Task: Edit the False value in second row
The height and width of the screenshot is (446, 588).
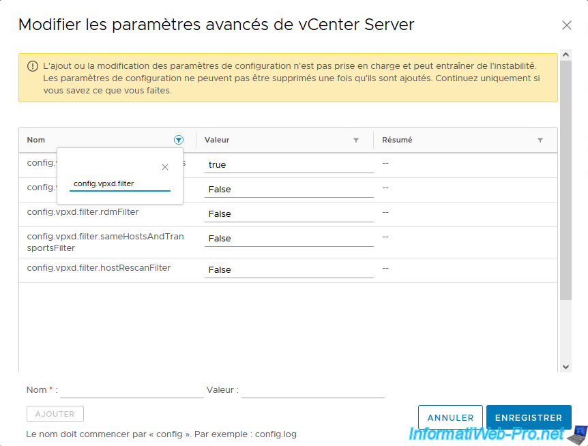Action: pos(289,190)
